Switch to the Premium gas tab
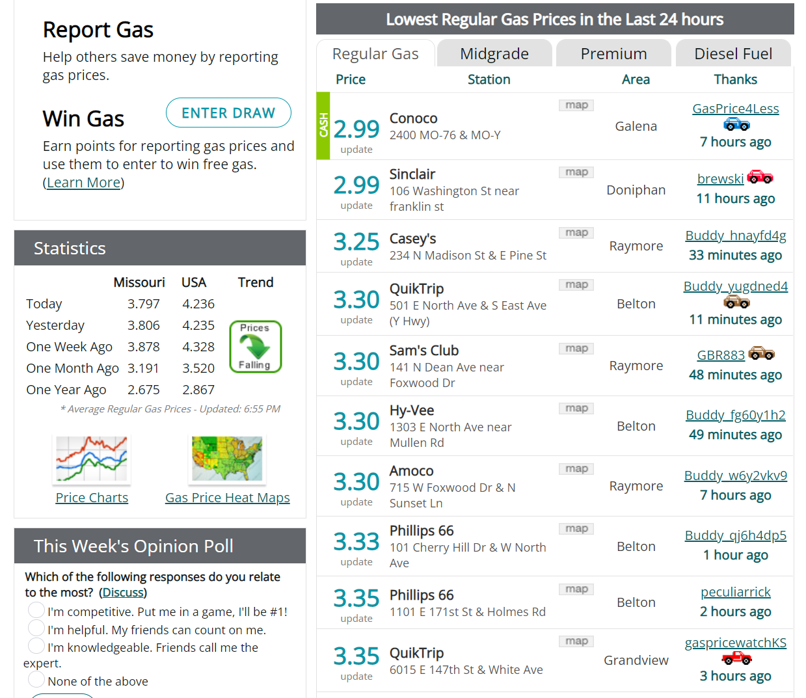This screenshot has height=698, width=806. [x=613, y=53]
